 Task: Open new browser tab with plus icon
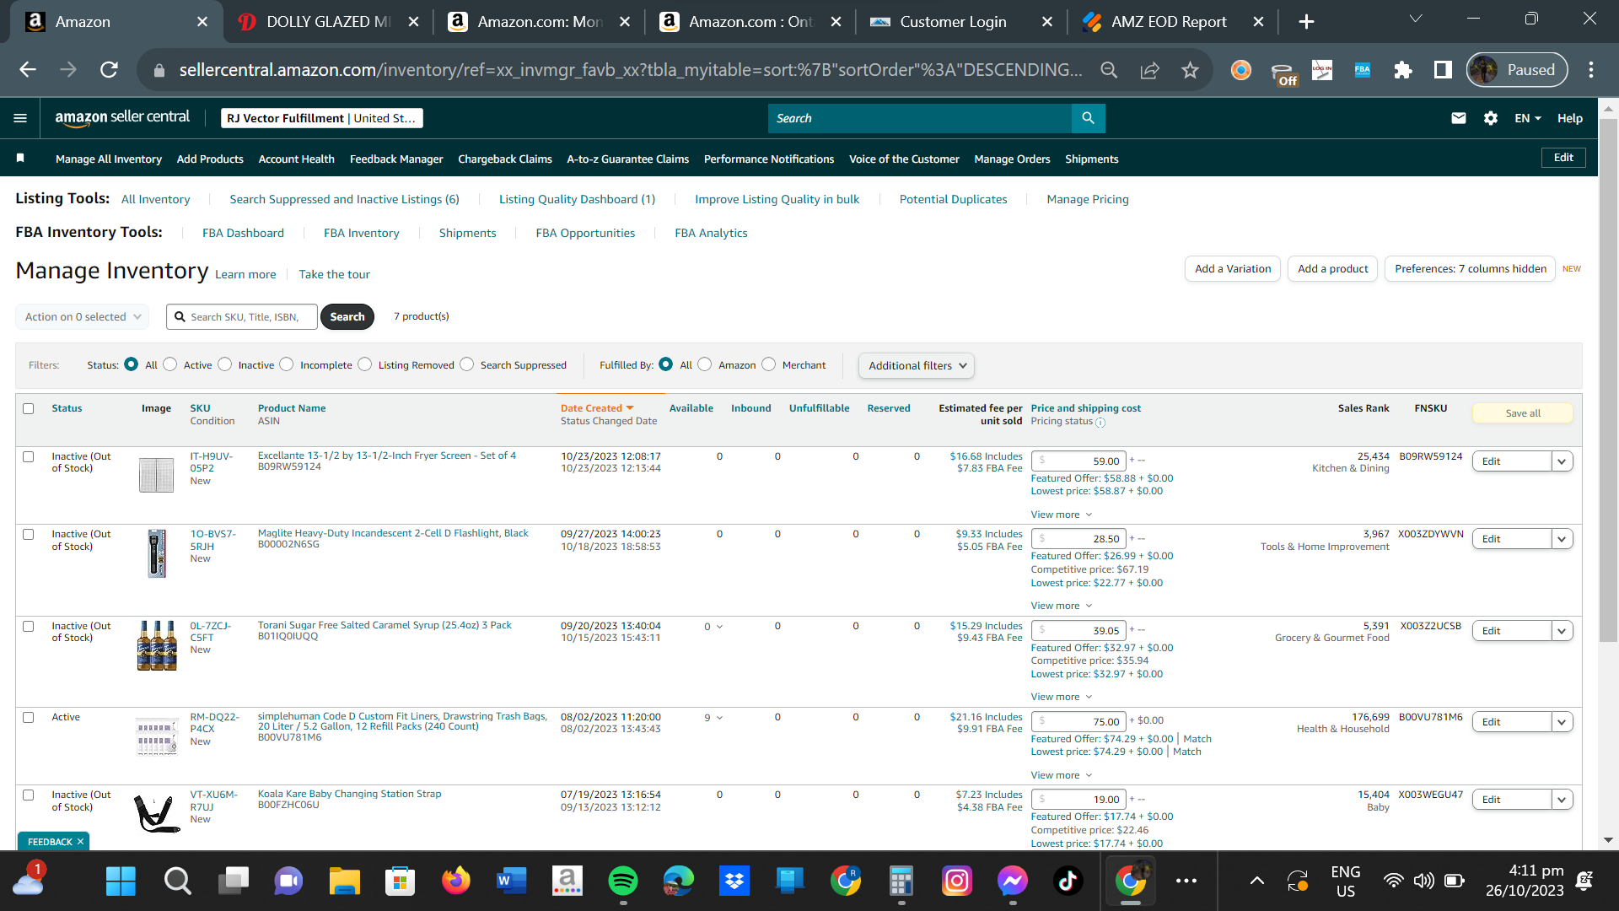pos(1306,22)
